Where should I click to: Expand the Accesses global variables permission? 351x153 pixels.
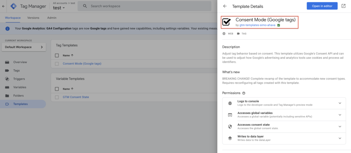(x=340, y=115)
